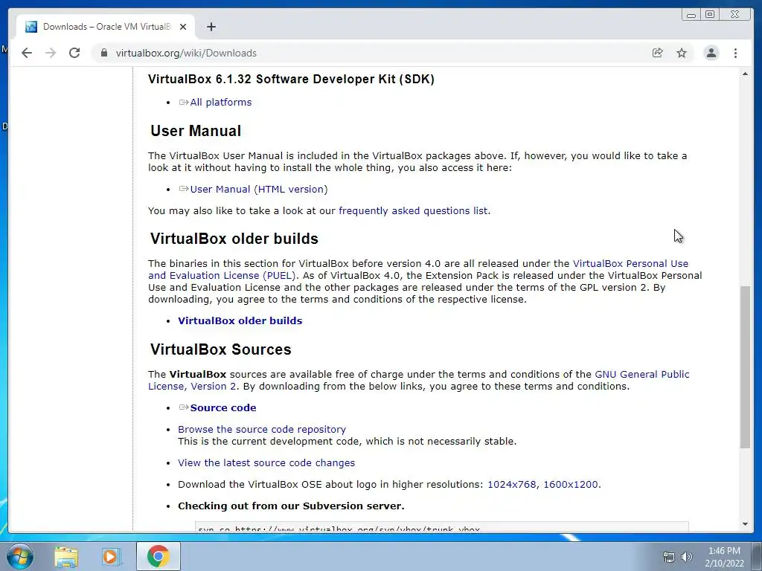Close the Downloads – Oracle VM VirtualBox tab
Viewport: 762px width, 571px height.
(x=183, y=27)
